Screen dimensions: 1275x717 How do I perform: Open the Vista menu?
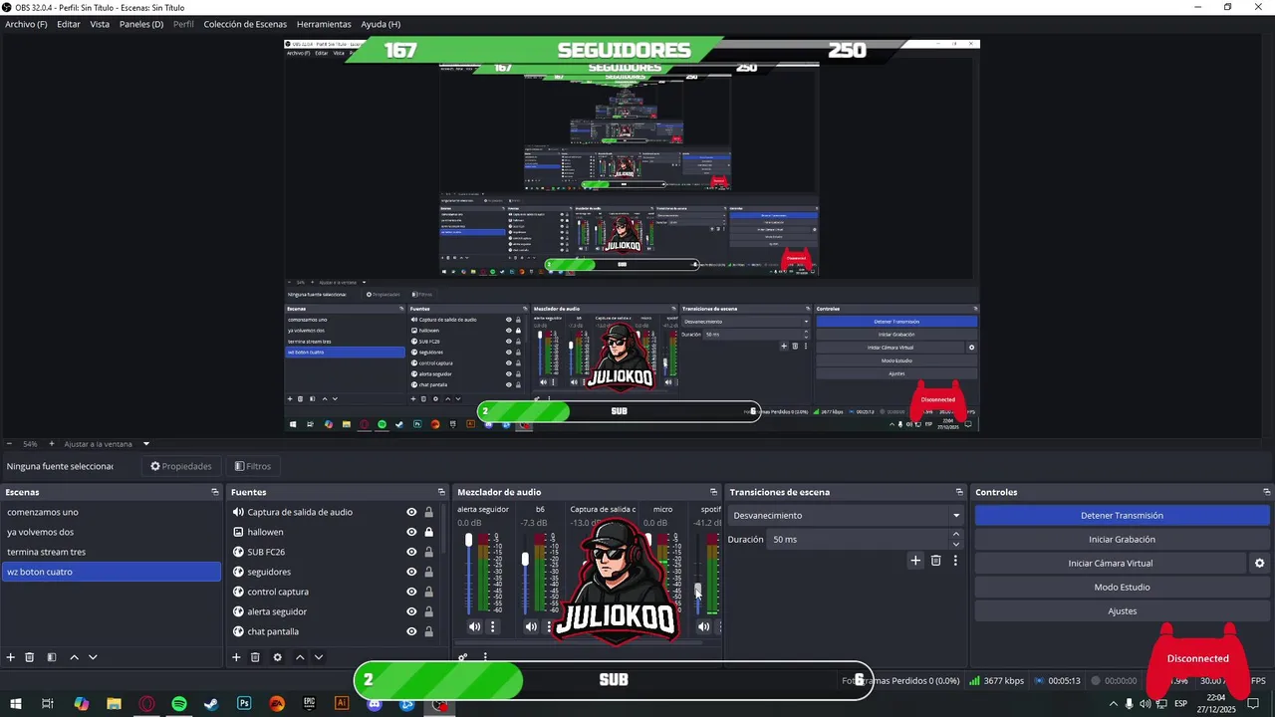(100, 24)
